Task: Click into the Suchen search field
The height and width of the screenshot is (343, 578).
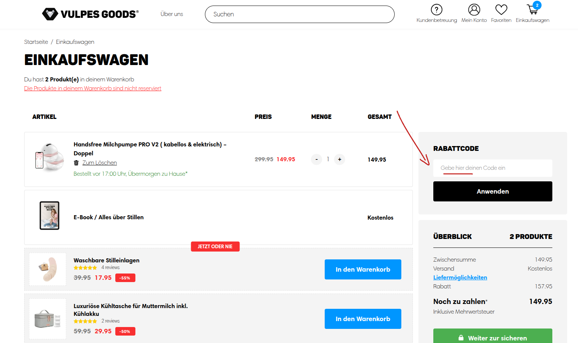Action: pyautogui.click(x=299, y=14)
